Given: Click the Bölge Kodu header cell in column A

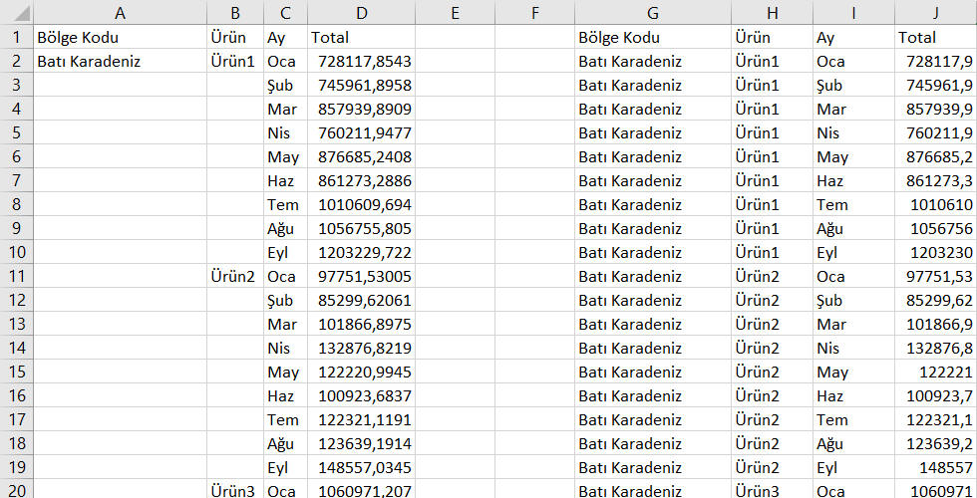Looking at the screenshot, I should click(x=121, y=37).
